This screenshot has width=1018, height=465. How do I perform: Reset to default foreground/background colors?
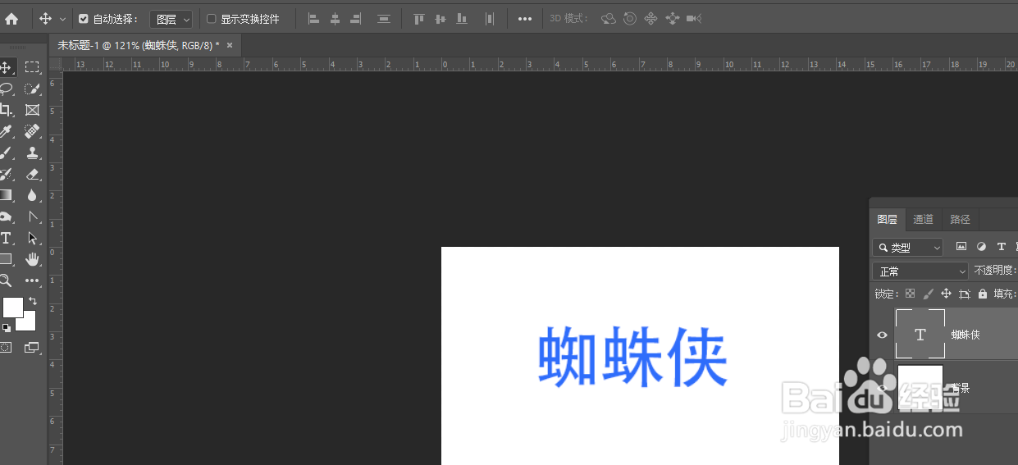(6, 328)
